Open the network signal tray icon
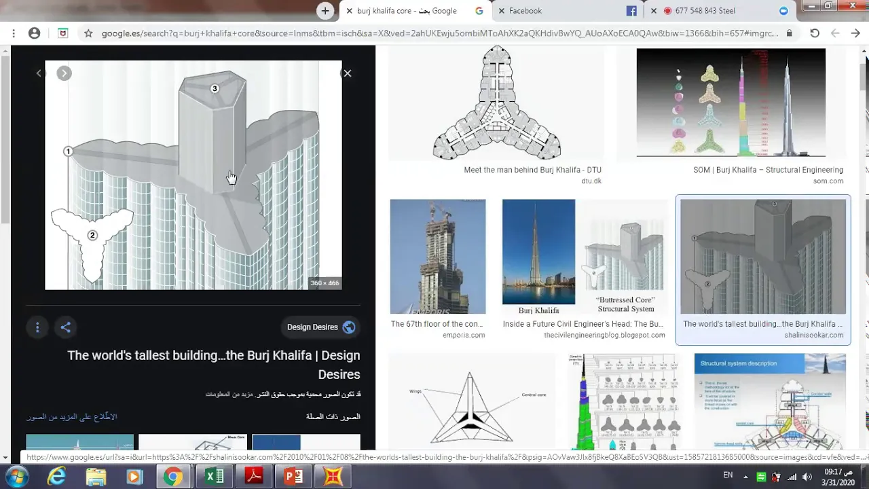Viewport: 869px width, 489px height. [x=792, y=477]
